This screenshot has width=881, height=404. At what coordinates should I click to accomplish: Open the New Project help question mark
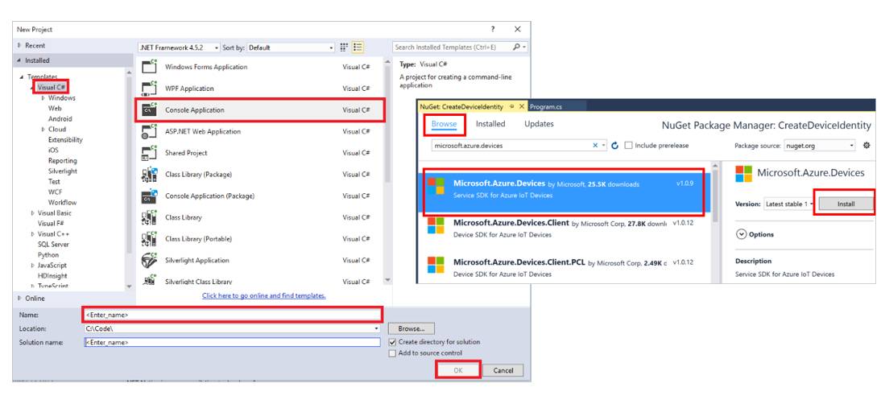click(x=493, y=29)
